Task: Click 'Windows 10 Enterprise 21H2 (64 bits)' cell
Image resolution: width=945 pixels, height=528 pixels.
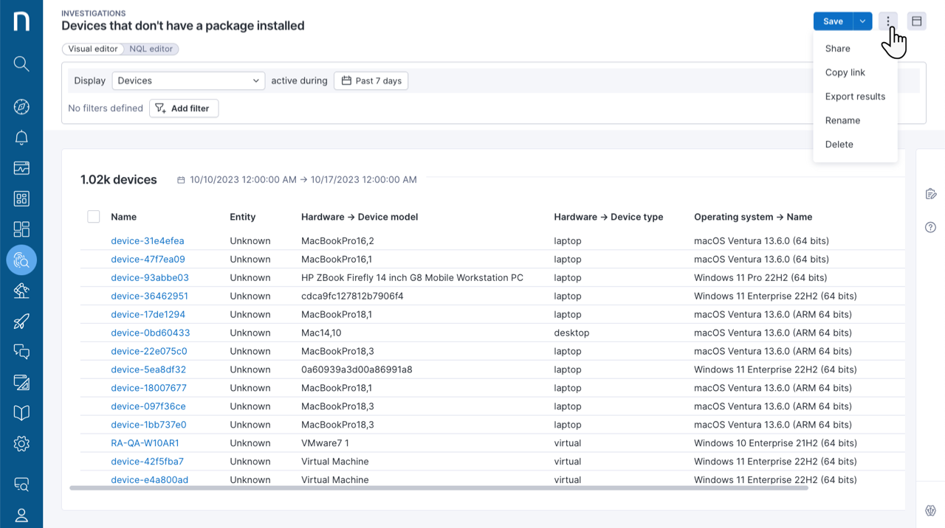Action: click(775, 443)
